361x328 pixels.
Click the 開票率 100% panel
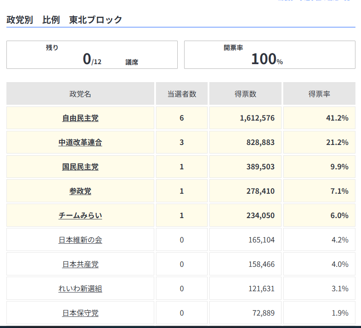coord(269,55)
